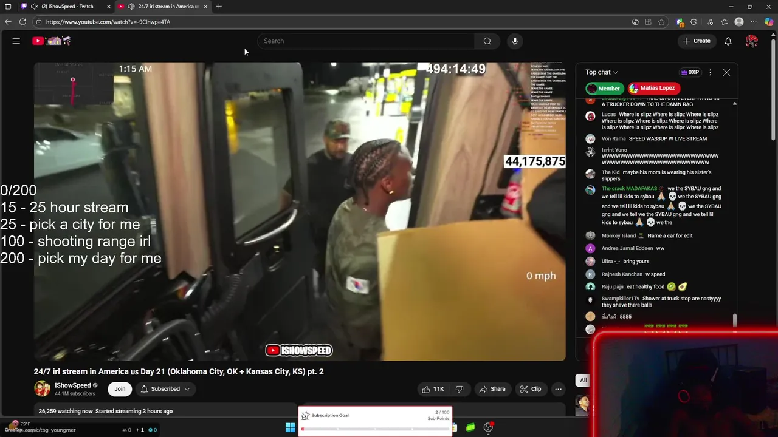The width and height of the screenshot is (778, 437).
Task: Add page to favorites with star icon
Action: click(x=661, y=22)
